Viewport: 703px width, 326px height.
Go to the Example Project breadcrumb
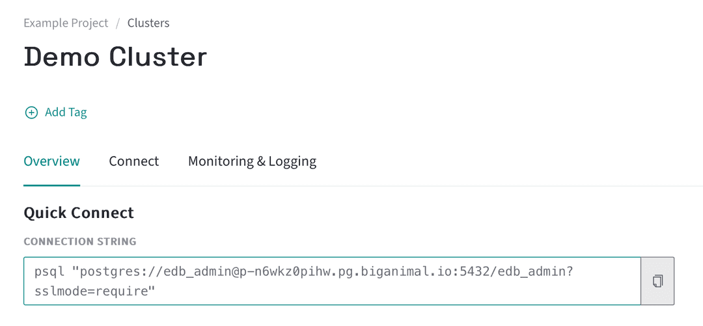[x=66, y=23]
